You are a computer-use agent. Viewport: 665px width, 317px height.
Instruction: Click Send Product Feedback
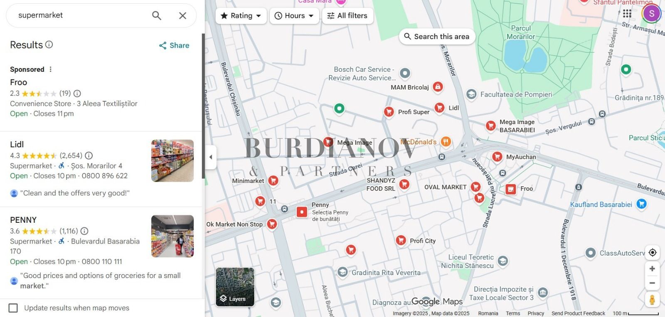[x=578, y=313]
